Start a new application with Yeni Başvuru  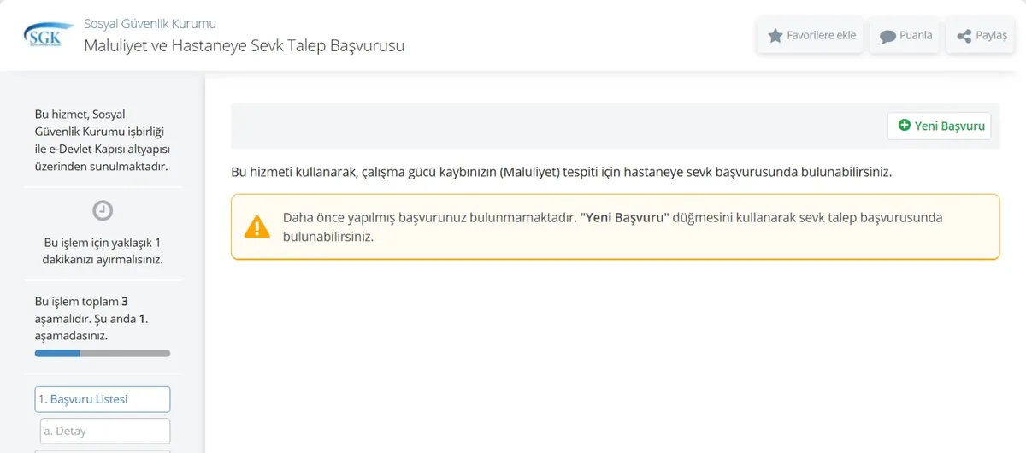point(940,126)
